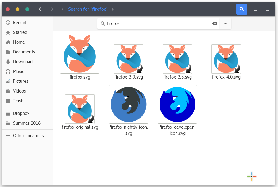Open the hamburger menu
This screenshot has height=187, width=278.
pos(268,9)
